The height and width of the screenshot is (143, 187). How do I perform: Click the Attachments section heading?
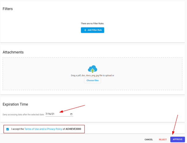click(x=13, y=52)
